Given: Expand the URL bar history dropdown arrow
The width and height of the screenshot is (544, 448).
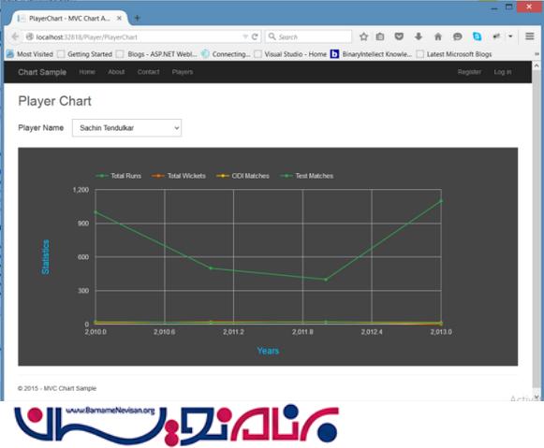Looking at the screenshot, I should [x=245, y=36].
